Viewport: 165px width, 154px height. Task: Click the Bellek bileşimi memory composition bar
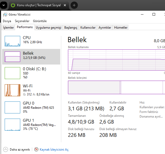(x=116, y=87)
